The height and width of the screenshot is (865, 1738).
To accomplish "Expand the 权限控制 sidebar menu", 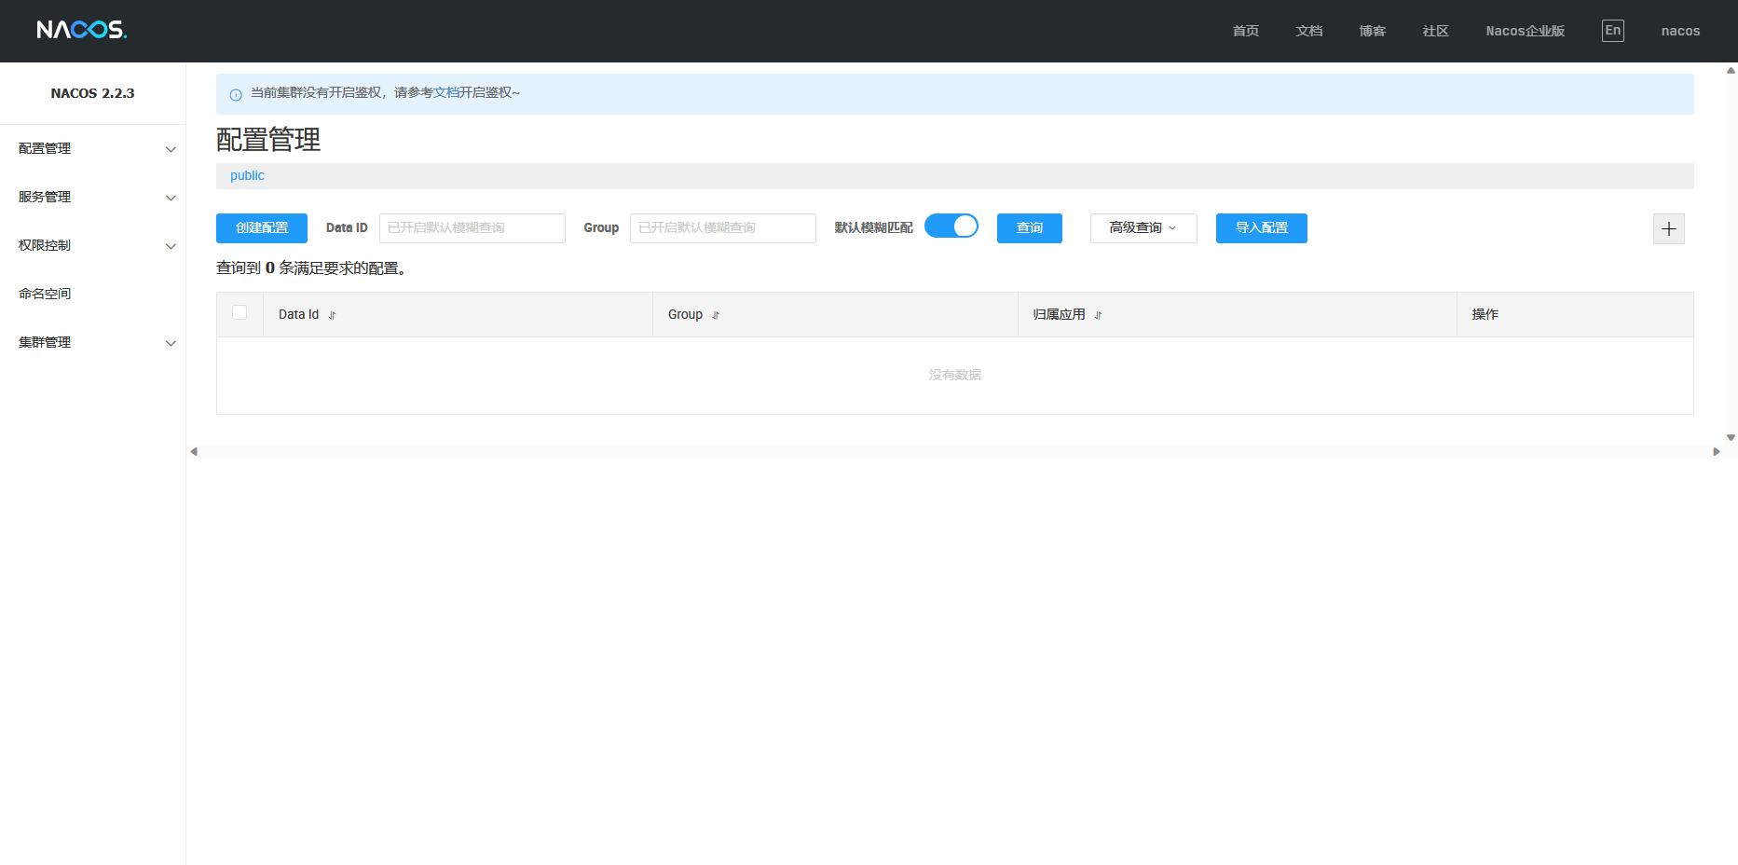I will [92, 245].
